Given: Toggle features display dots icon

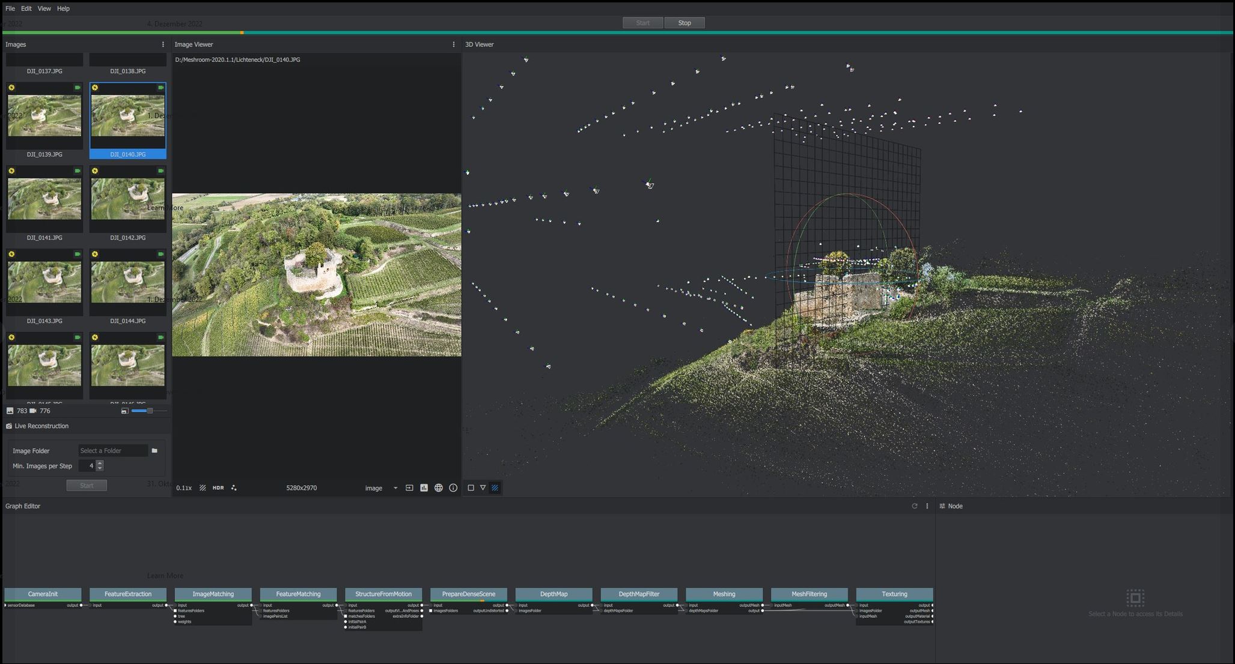Looking at the screenshot, I should point(234,488).
